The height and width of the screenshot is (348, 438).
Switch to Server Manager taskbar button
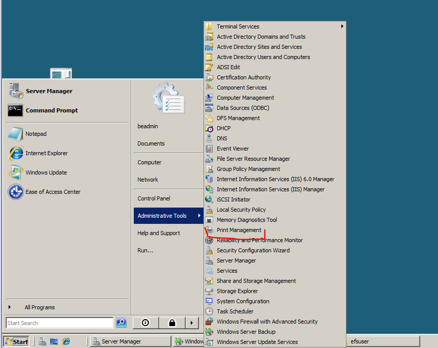click(x=130, y=341)
